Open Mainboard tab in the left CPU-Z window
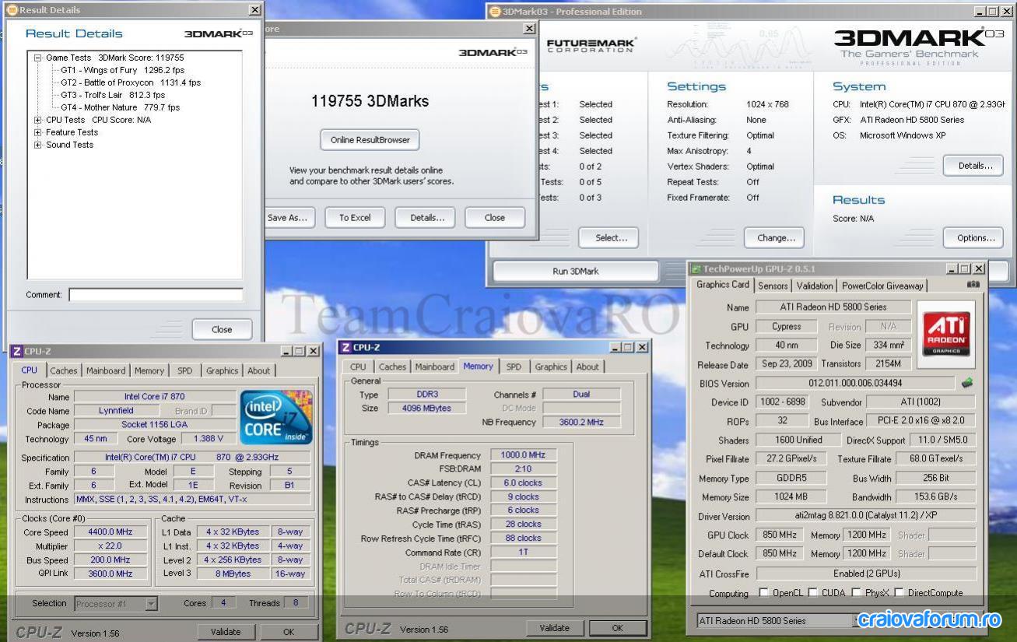Viewport: 1017px width, 642px height. pyautogui.click(x=106, y=371)
